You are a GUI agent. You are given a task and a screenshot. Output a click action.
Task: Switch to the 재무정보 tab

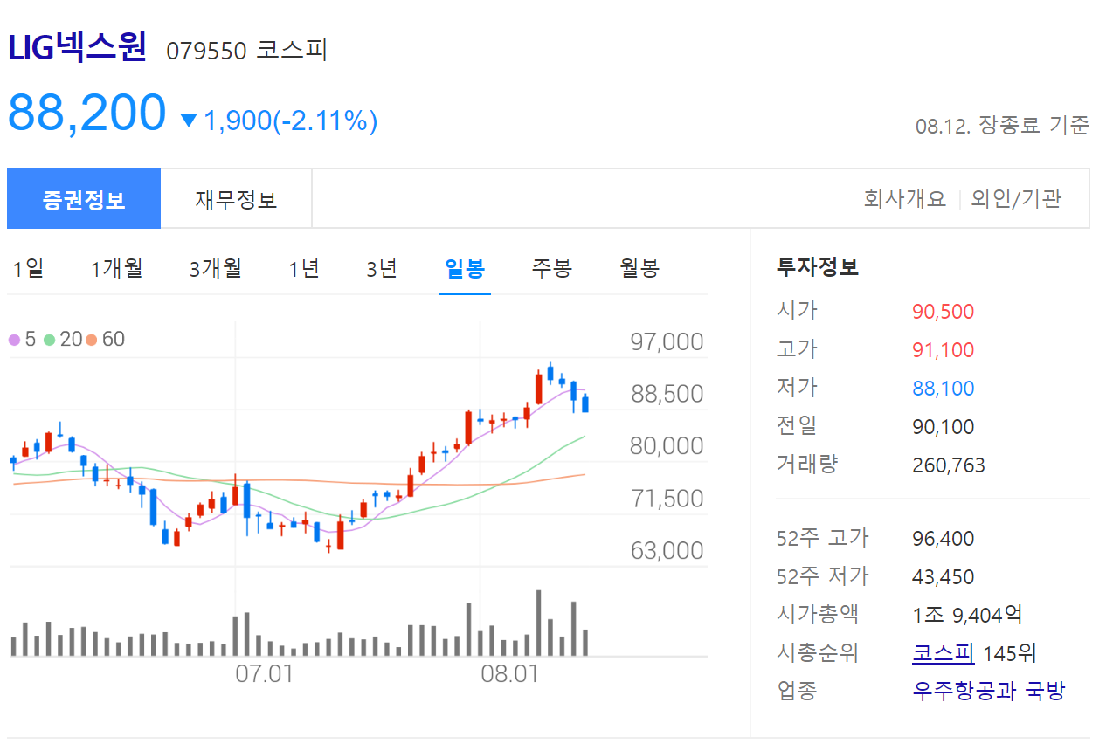(236, 199)
